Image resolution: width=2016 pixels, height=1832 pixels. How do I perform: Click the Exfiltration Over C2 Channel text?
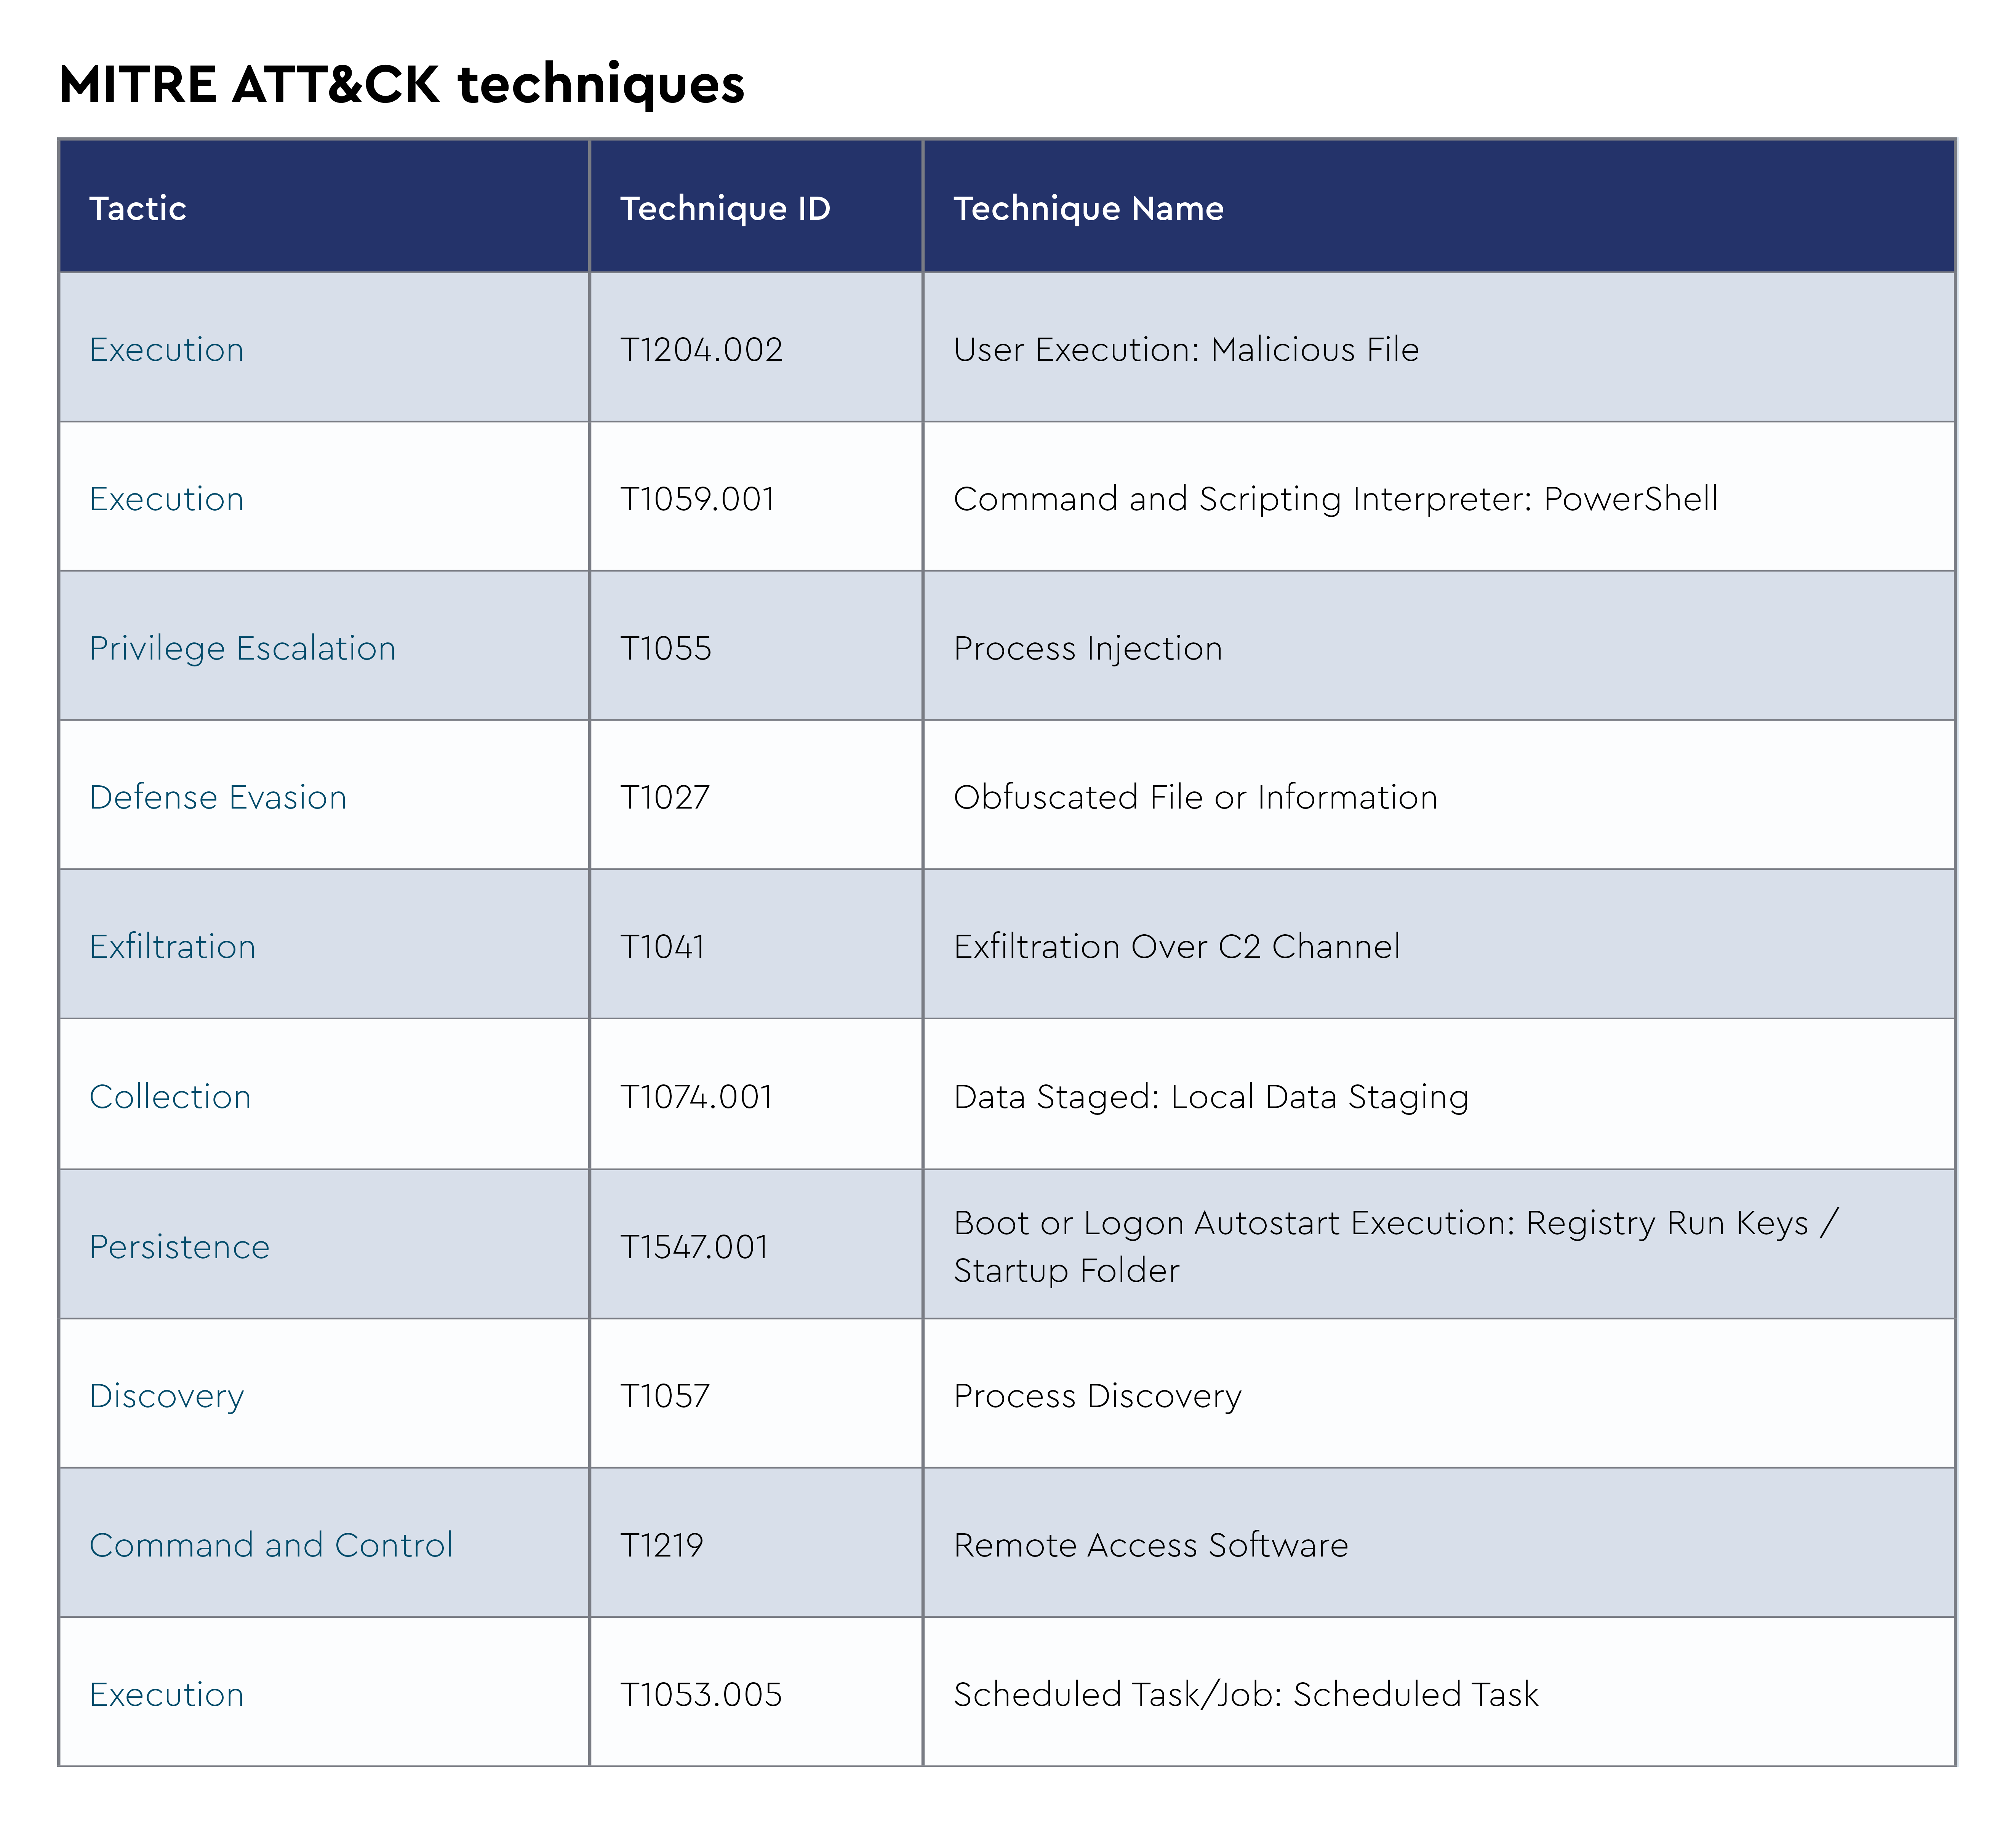1176,946
